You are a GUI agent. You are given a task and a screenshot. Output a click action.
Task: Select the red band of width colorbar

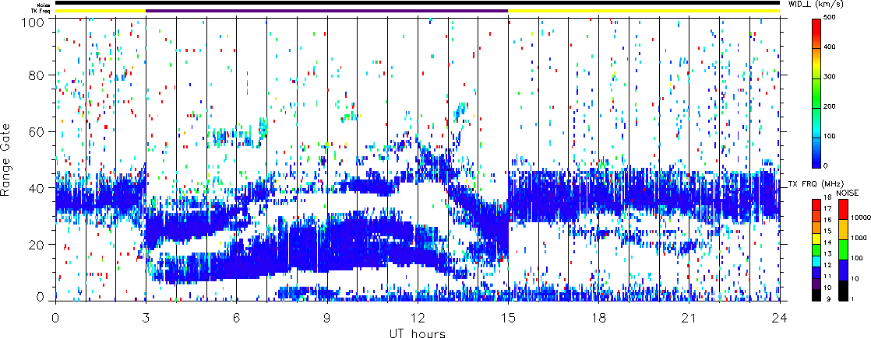point(816,31)
